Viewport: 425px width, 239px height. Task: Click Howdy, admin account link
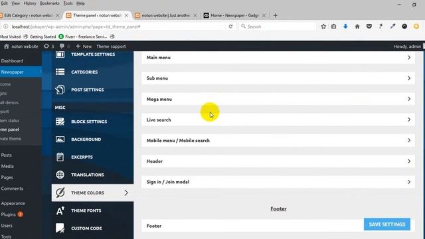pyautogui.click(x=407, y=46)
